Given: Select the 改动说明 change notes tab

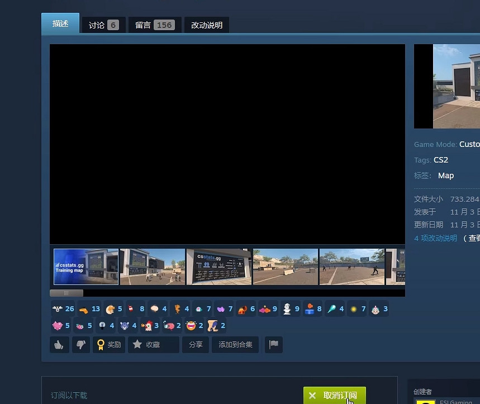Looking at the screenshot, I should [206, 25].
